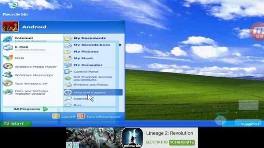Click the Log Off key icon
The height and width of the screenshot is (148, 264).
click(56, 116)
